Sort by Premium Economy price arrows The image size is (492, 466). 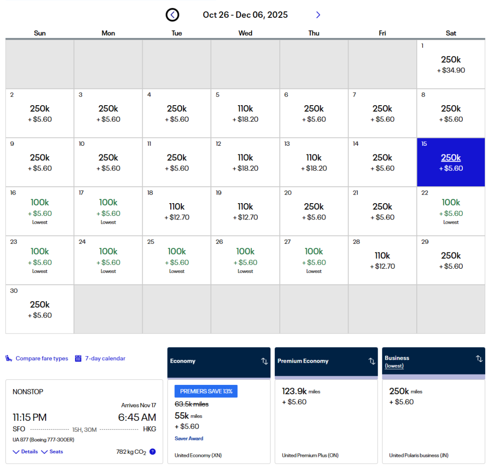click(372, 361)
